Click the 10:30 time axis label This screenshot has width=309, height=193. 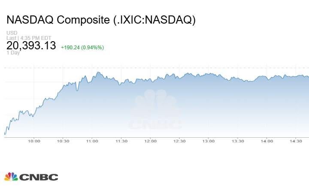tap(63, 141)
